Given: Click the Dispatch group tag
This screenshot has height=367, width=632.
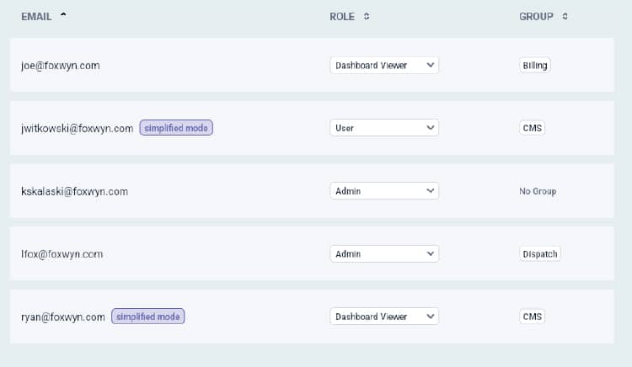Looking at the screenshot, I should coord(539,254).
